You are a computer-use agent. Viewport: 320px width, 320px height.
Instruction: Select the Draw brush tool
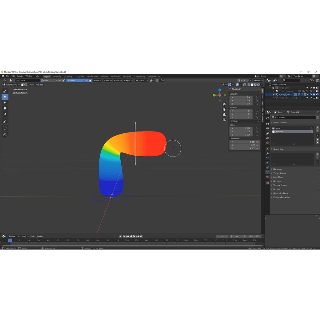[5, 91]
